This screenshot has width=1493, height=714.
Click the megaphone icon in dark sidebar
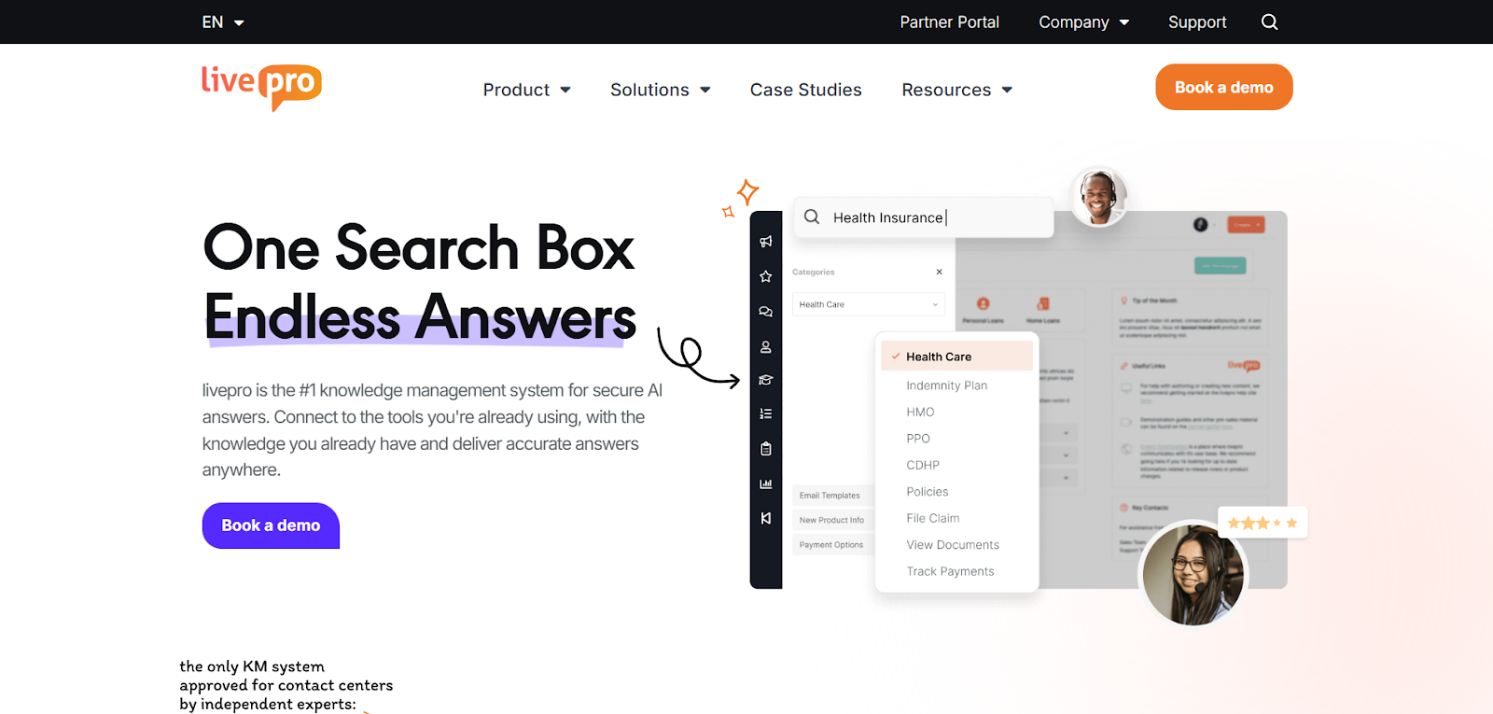(x=766, y=242)
